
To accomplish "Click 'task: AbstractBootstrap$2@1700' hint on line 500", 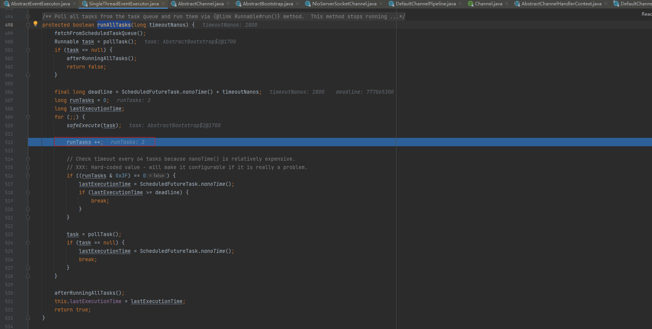I will pyautogui.click(x=190, y=42).
